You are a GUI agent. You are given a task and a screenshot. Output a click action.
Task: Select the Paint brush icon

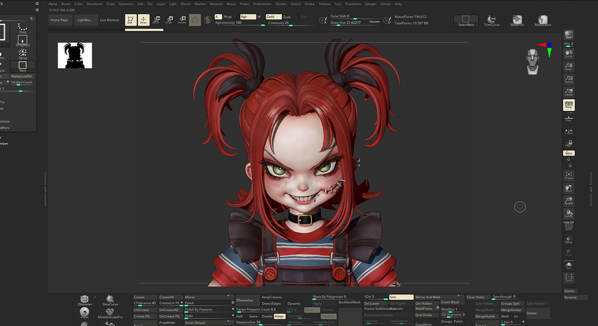84,313
